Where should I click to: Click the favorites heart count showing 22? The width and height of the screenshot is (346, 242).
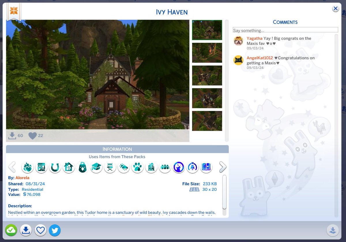33,136
